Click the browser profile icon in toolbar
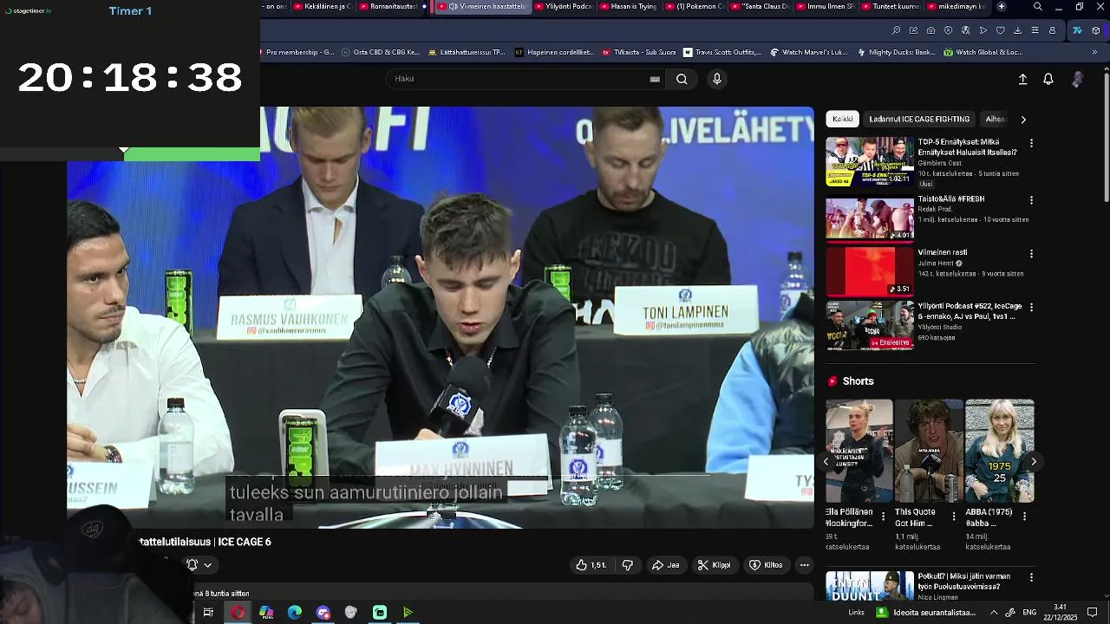Image resolution: width=1110 pixels, height=624 pixels. point(1052,30)
